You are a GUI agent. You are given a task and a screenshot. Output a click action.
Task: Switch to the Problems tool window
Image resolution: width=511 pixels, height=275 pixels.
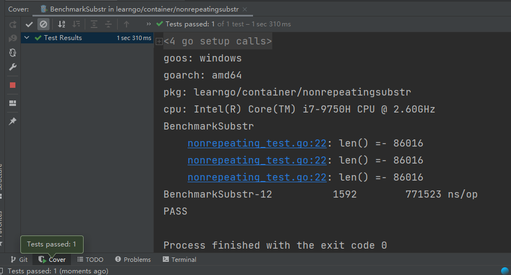pos(133,260)
